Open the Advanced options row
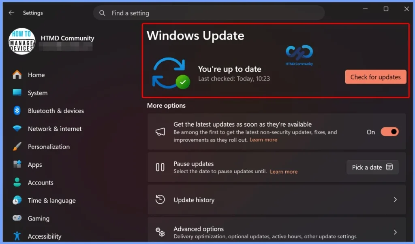 (x=276, y=230)
